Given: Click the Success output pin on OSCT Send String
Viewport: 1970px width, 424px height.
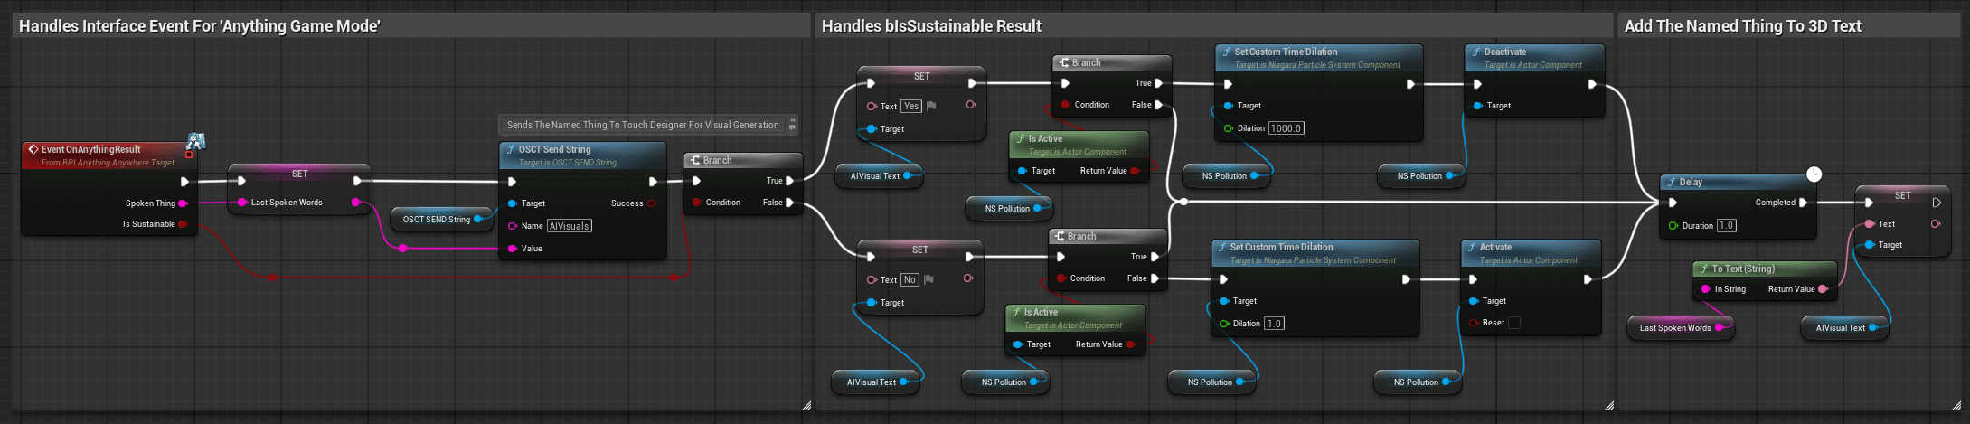Looking at the screenshot, I should (652, 203).
